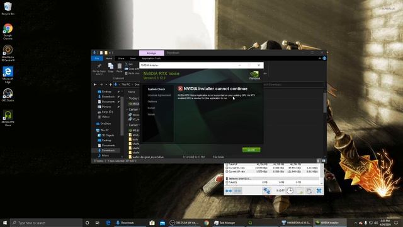Viewport: 403px width, 227px height.
Task: Collapse the Today group in the Explorer file list
Action: click(127, 98)
